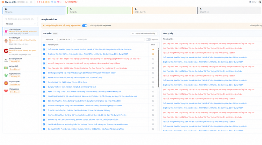
Task: Click Chọn lại sản phẩm muốn đẩy button
Action: click(x=144, y=33)
